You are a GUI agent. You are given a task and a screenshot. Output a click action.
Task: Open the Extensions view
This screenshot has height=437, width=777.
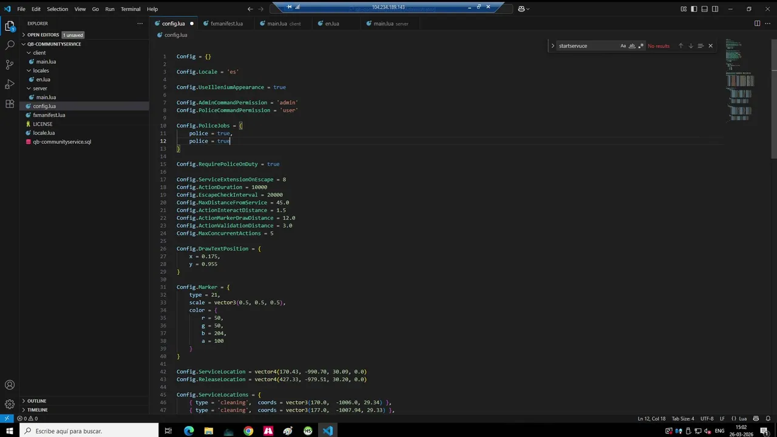coord(10,104)
